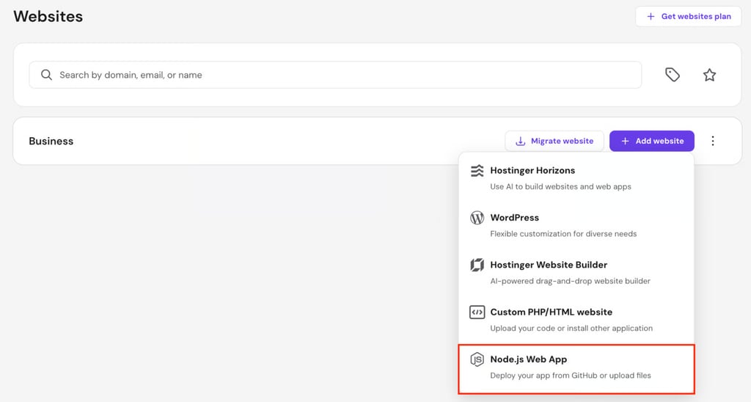Pick Custom PHP/HTML website option
The height and width of the screenshot is (402, 751).
pos(576,320)
